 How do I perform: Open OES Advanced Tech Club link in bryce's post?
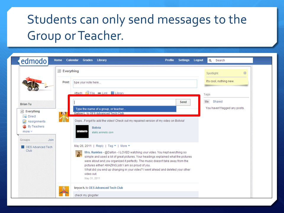pyautogui.click(x=106, y=188)
